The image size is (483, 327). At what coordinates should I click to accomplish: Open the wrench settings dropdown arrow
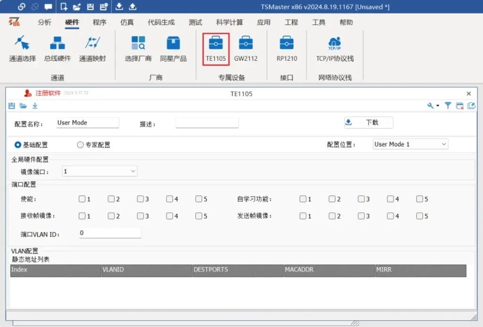(x=438, y=106)
